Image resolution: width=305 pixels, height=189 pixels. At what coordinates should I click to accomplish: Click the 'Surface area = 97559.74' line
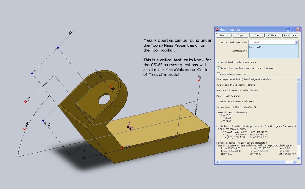[x=236, y=107]
